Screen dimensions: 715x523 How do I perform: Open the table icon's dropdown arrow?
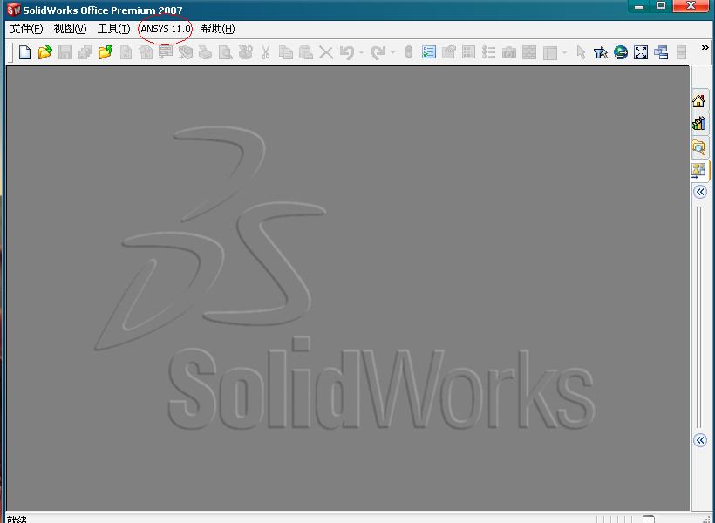(x=564, y=52)
